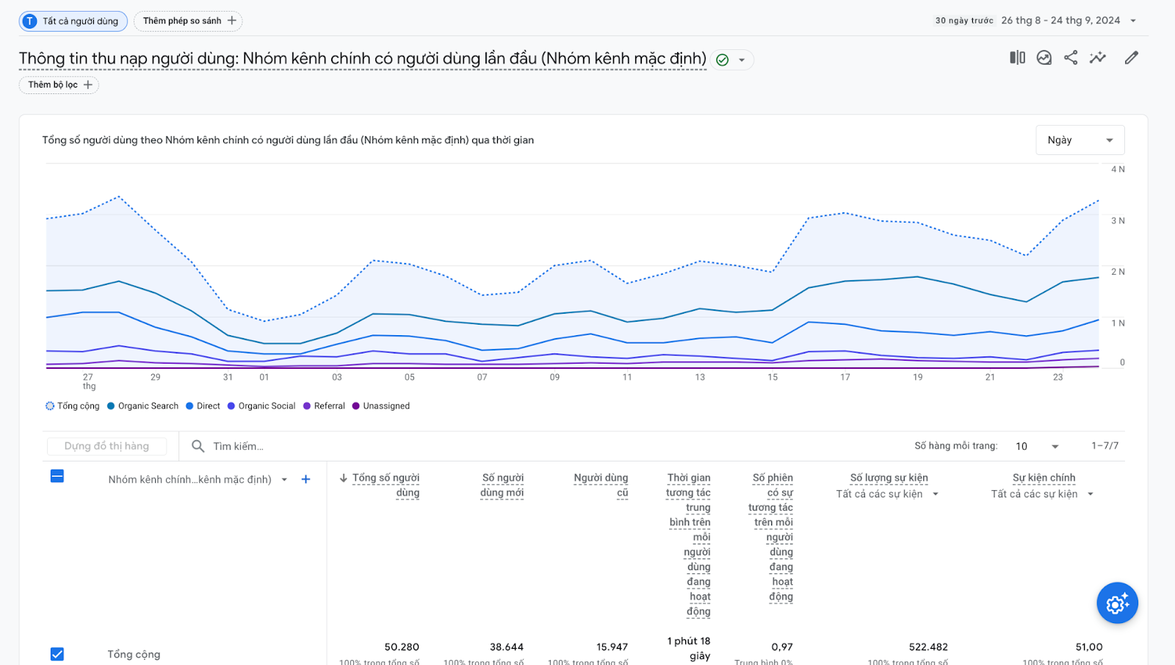Click returning users value 15.947
1175x665 pixels.
(x=612, y=647)
